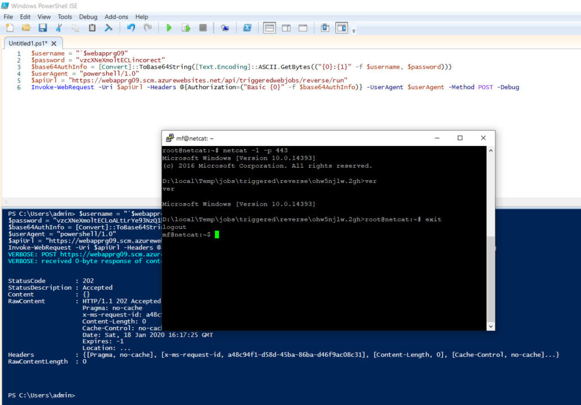The width and height of the screenshot is (581, 405).
Task: Click "netcat -l -p 443" command in terminal
Action: pyautogui.click(x=255, y=150)
